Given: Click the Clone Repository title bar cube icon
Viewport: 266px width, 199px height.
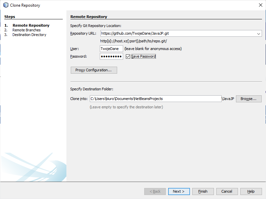Looking at the screenshot, I should [x=6, y=5].
